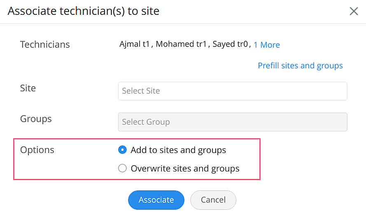This screenshot has height=220, width=366.
Task: Click the "Overwrite sites and groups" label text
Action: coord(185,168)
